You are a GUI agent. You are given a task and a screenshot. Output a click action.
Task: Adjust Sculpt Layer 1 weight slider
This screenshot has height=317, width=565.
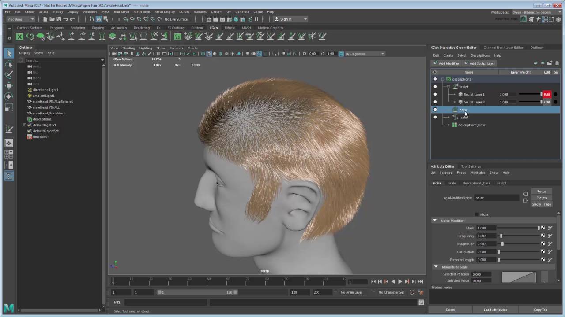[x=531, y=94]
